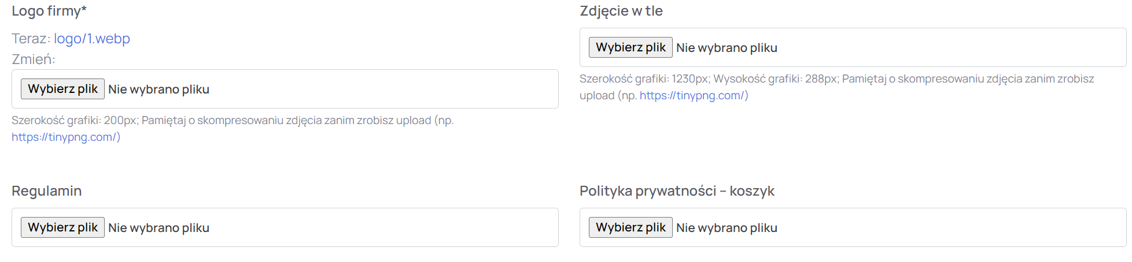This screenshot has width=1132, height=262.
Task: Select the 'Regulamin' label text
Action: coord(47,191)
